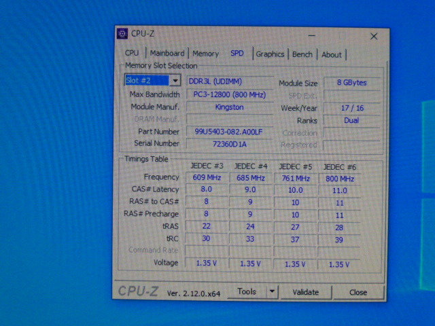The image size is (435, 326).
Task: Click the Memory Slot Selection group label
Action: tap(161, 66)
